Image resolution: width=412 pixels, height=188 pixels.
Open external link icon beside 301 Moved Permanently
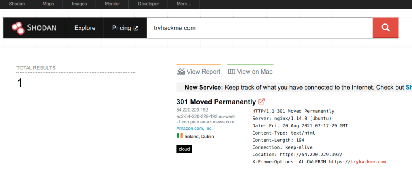pos(262,102)
